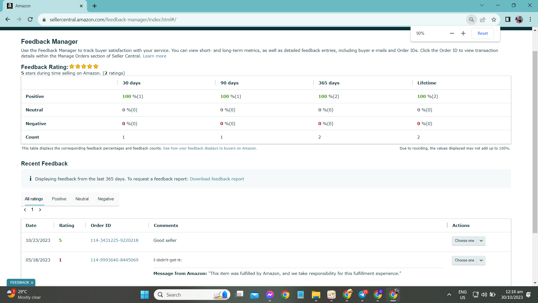Open order 114-3431225-9220218
Image resolution: width=538 pixels, height=303 pixels.
114,240
